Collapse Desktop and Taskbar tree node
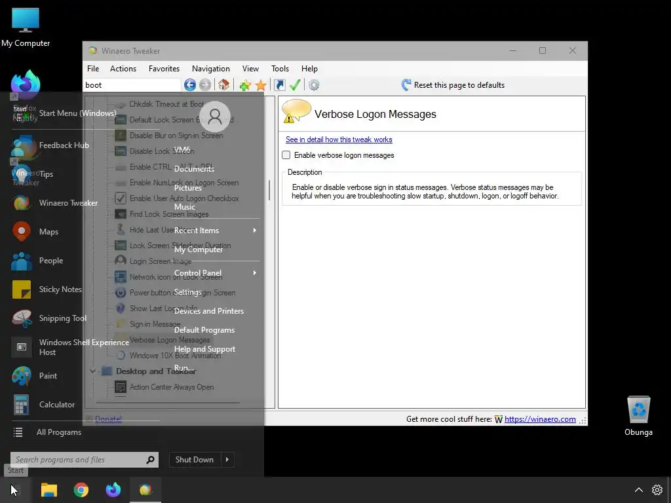The image size is (671, 503). (x=92, y=371)
